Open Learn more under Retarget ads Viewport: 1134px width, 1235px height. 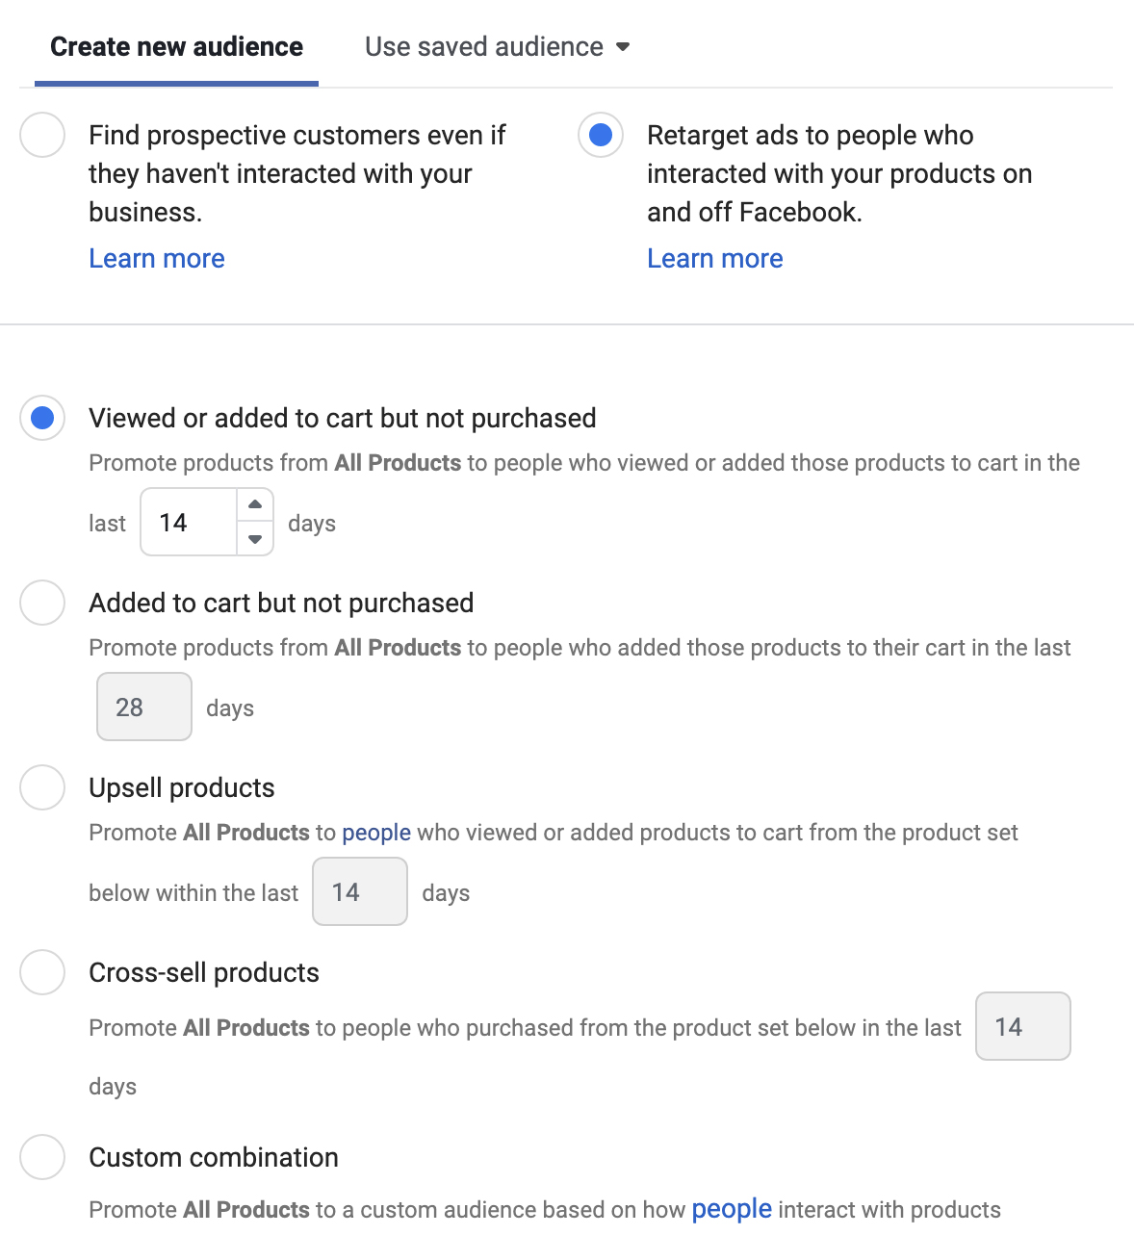[x=715, y=259]
